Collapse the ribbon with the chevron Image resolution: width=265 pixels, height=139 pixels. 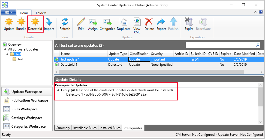[255, 12]
